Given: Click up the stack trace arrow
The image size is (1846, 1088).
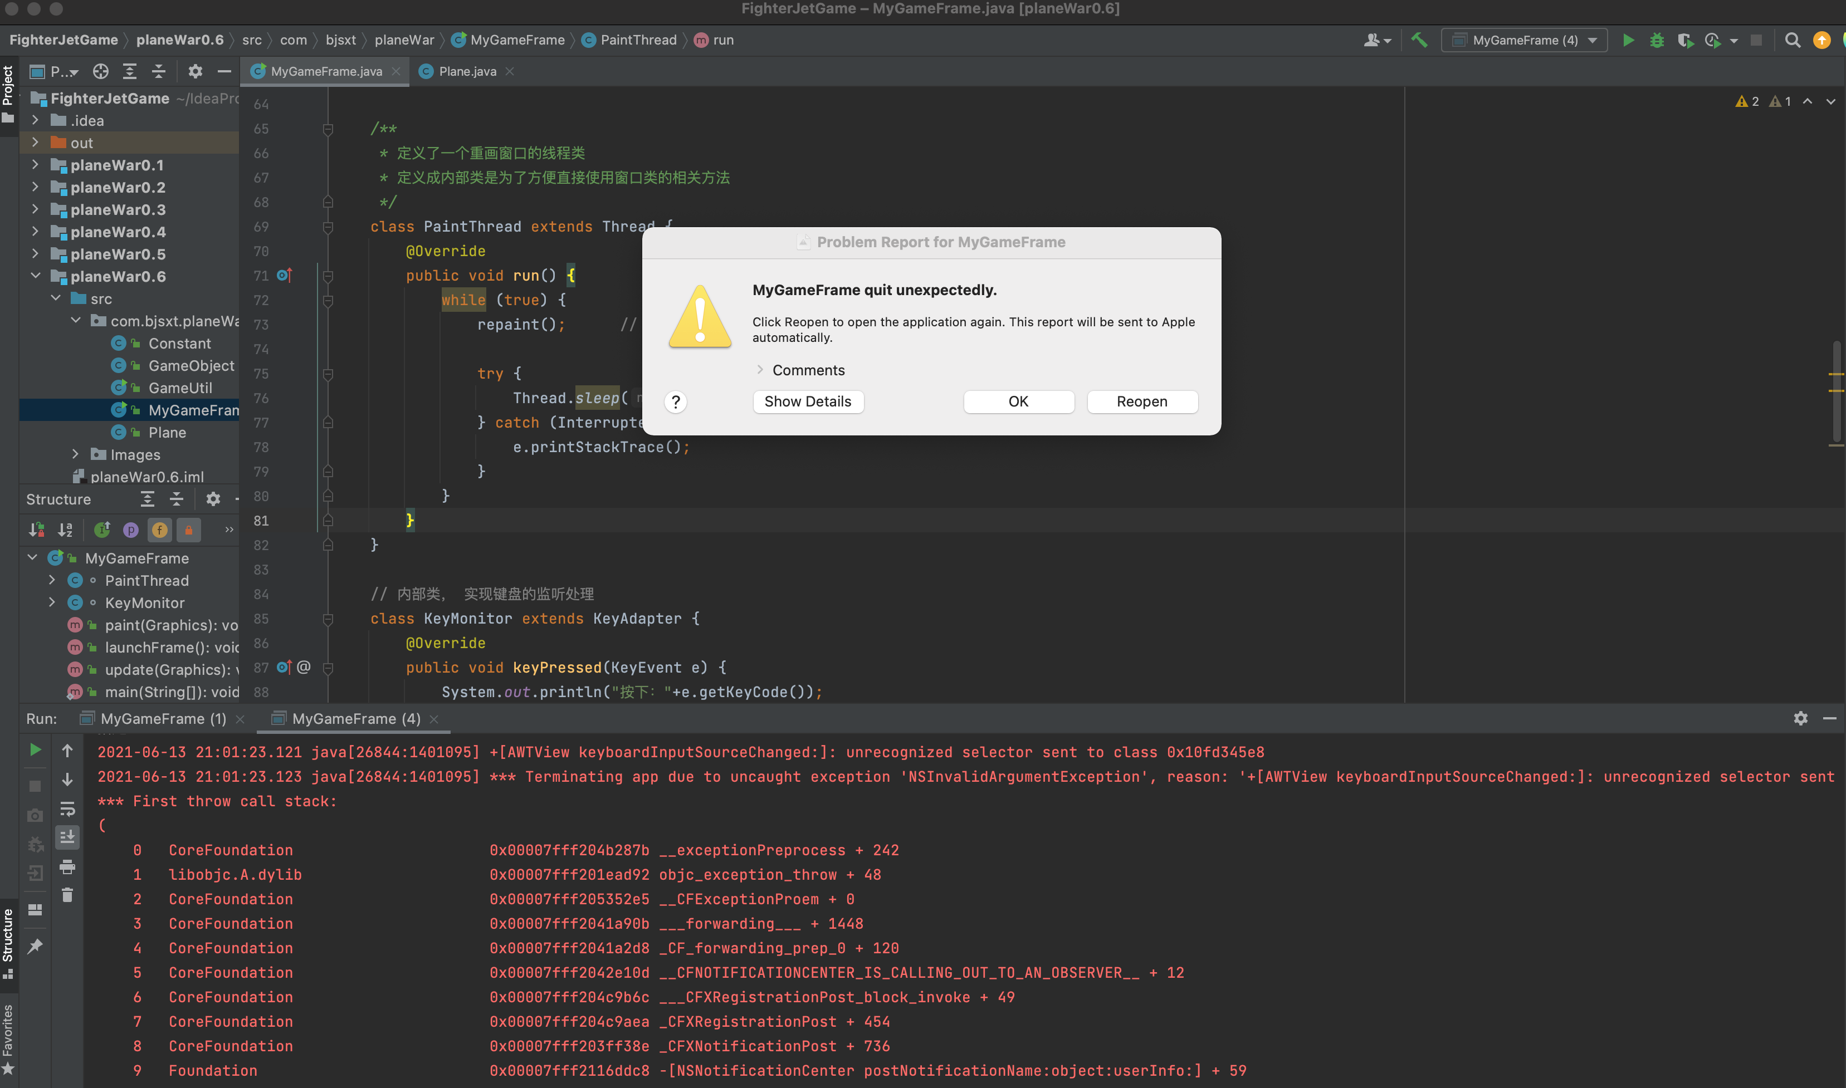Looking at the screenshot, I should [67, 751].
